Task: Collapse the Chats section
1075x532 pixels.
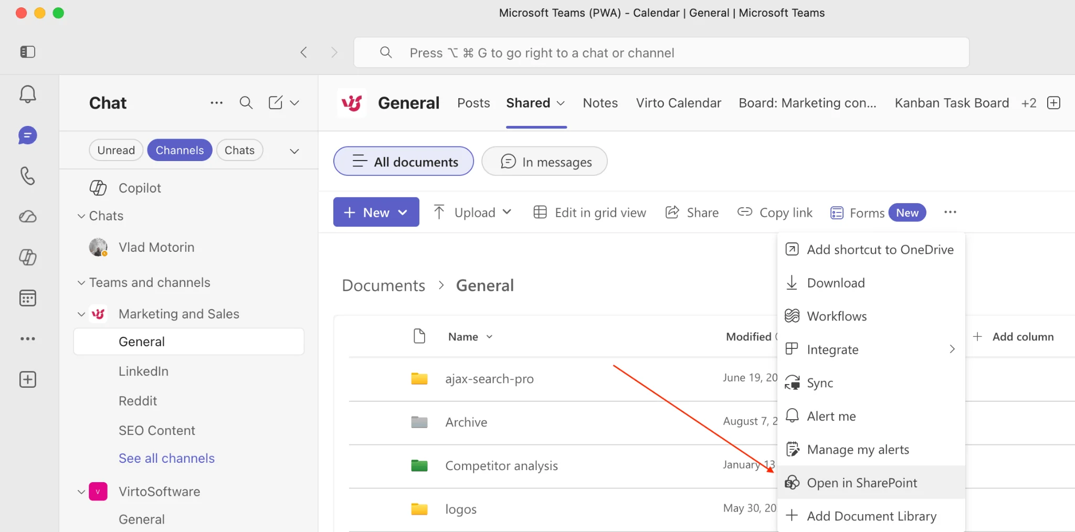Action: pos(81,216)
